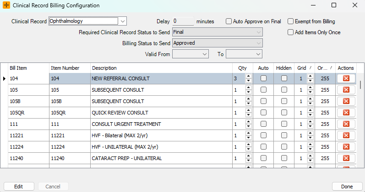The width and height of the screenshot is (365, 192).
Task: Enable Auto Approve on Final
Action: (x=229, y=21)
